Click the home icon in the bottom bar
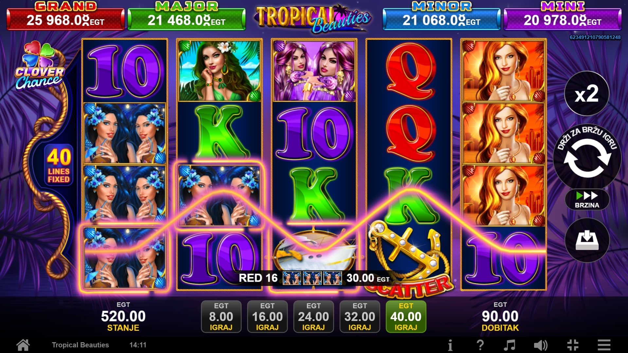628x353 pixels. pos(23,345)
